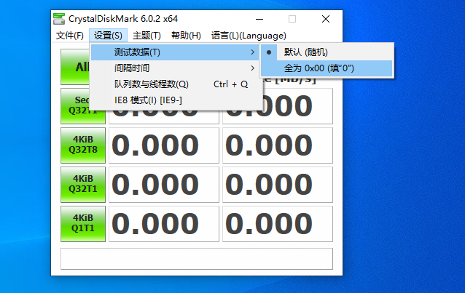Screen dimensions: 465x293
Task: Start the 4KiB Q32T1 test
Action: [83, 185]
